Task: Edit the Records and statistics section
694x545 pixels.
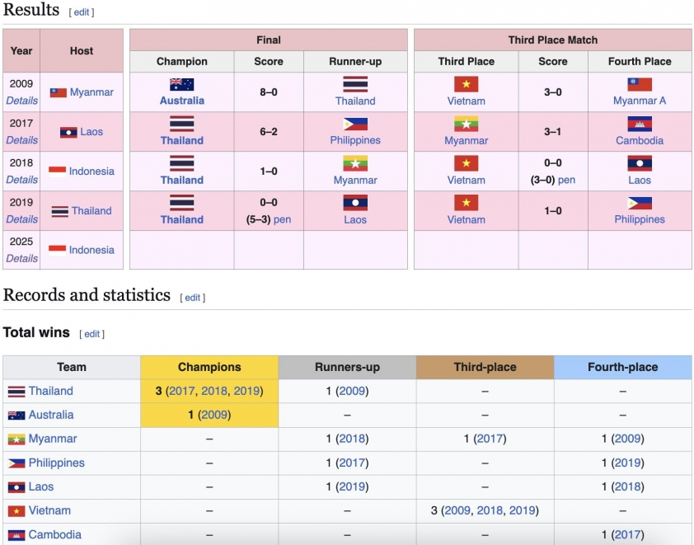Action: click(193, 298)
